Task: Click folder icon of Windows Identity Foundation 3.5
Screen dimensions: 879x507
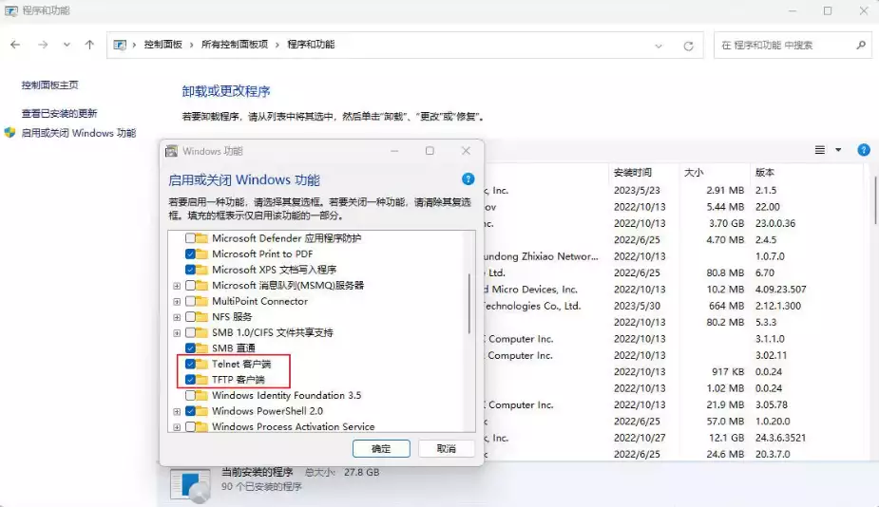Action: [201, 395]
